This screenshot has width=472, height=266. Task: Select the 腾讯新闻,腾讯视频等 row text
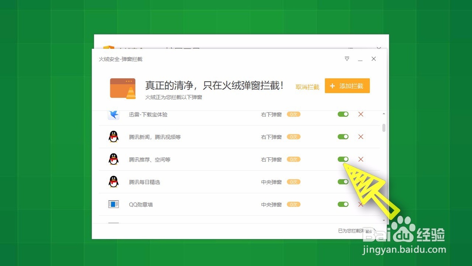coord(155,137)
